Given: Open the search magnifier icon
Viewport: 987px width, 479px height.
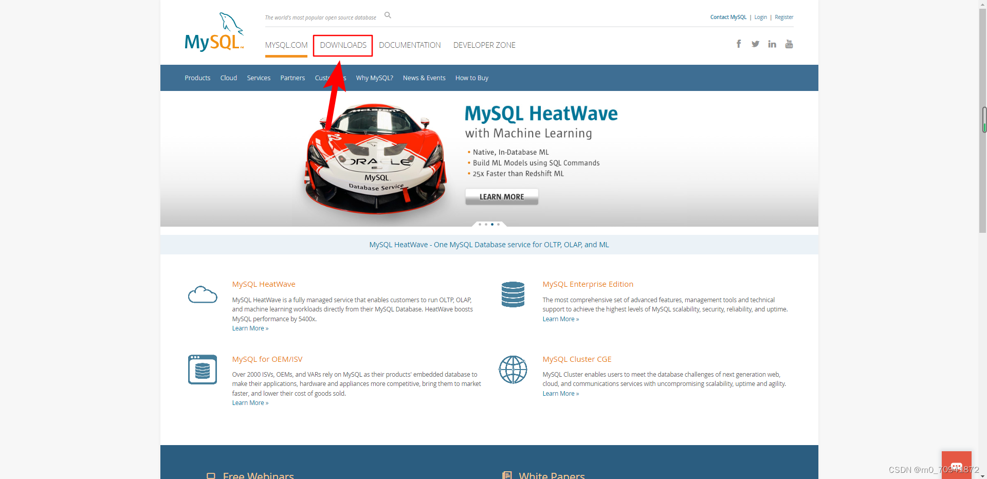Looking at the screenshot, I should pyautogui.click(x=388, y=15).
